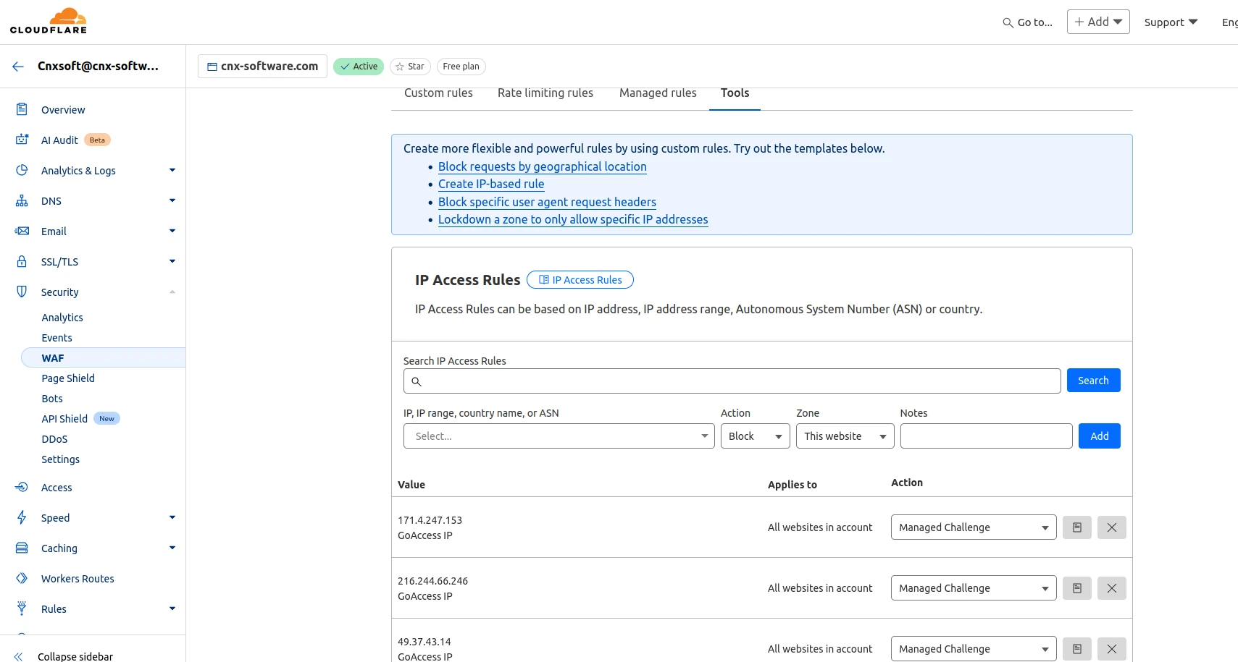Delete IP access rule 49.37.43.14

coord(1112,649)
